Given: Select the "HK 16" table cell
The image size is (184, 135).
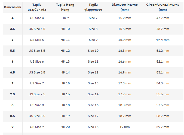Looking at the screenshot, I should pyautogui.click(x=65, y=94).
